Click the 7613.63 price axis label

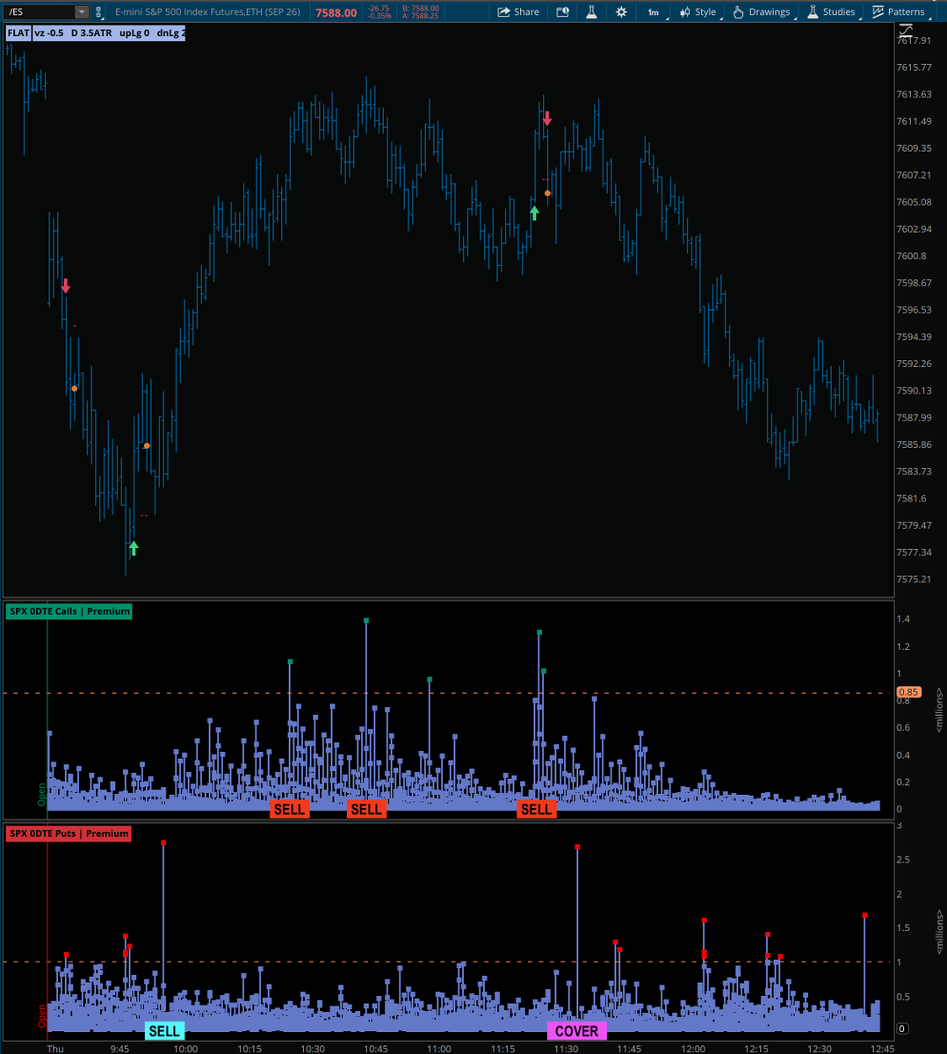(x=914, y=94)
